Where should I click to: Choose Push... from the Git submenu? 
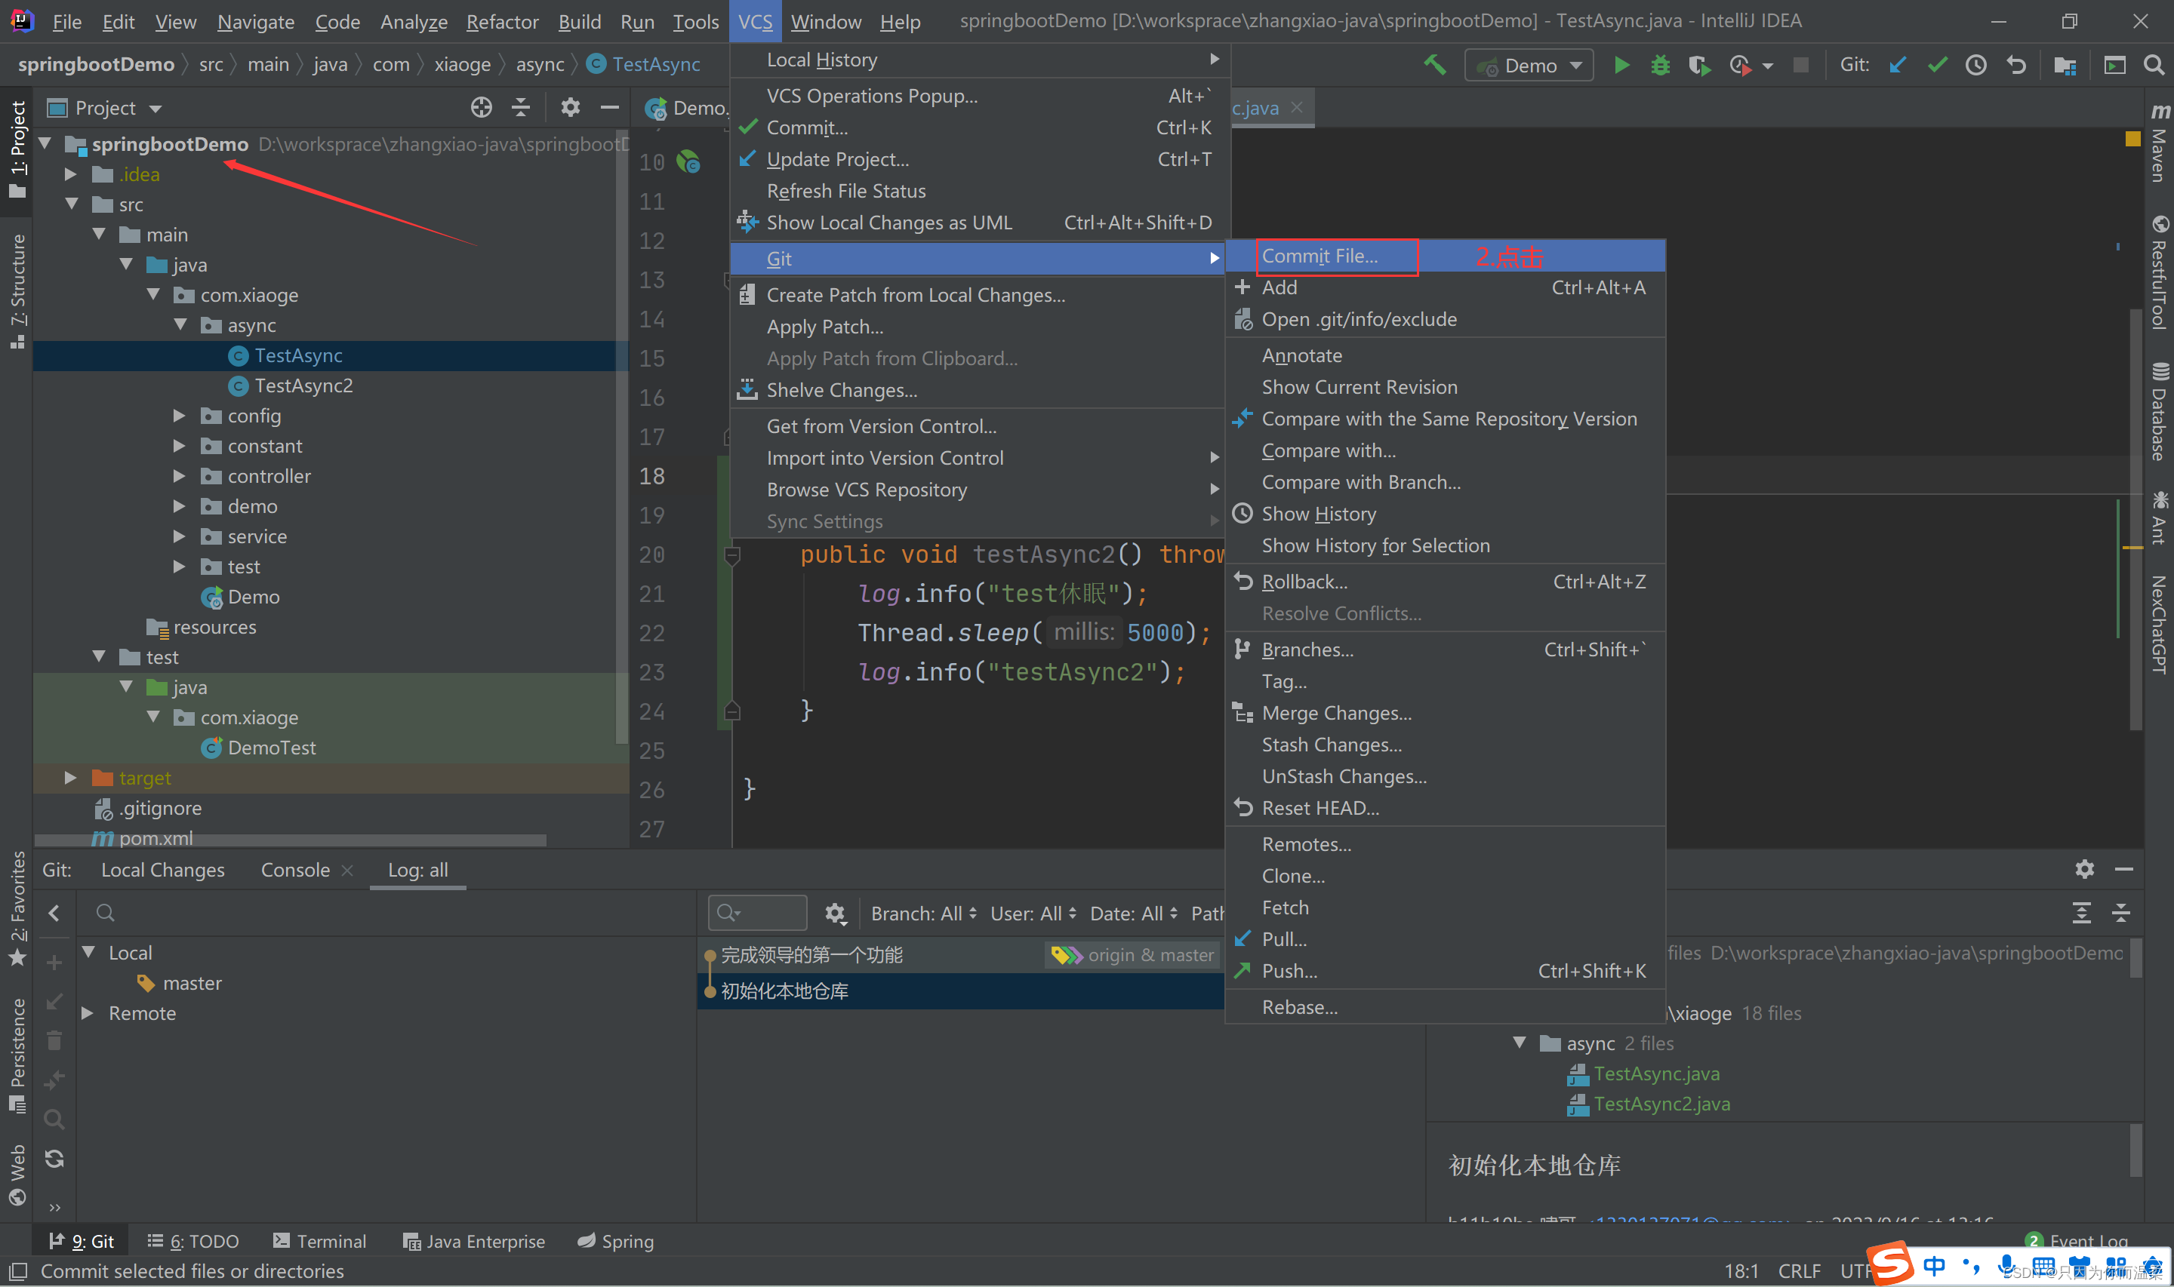pos(1289,970)
